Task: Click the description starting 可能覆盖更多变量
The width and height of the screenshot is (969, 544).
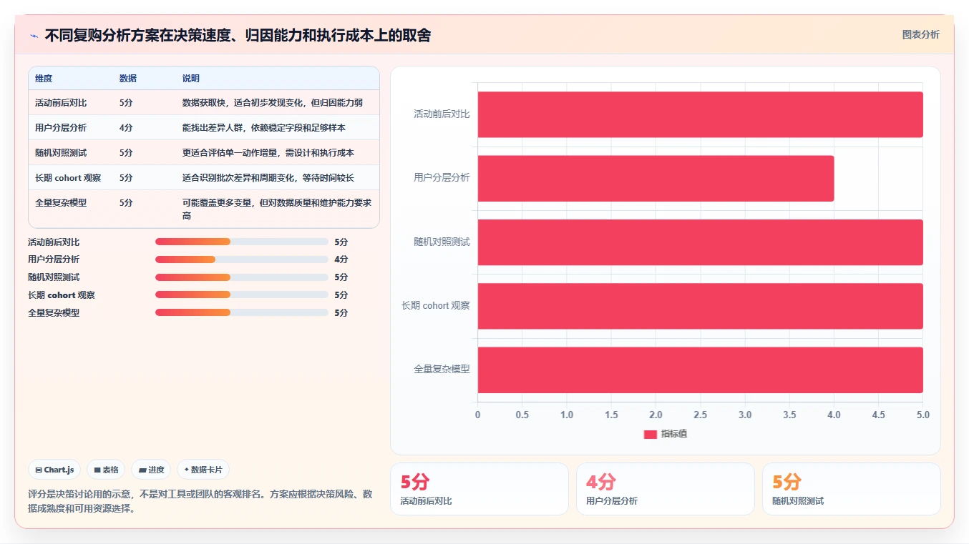Action: pyautogui.click(x=277, y=209)
